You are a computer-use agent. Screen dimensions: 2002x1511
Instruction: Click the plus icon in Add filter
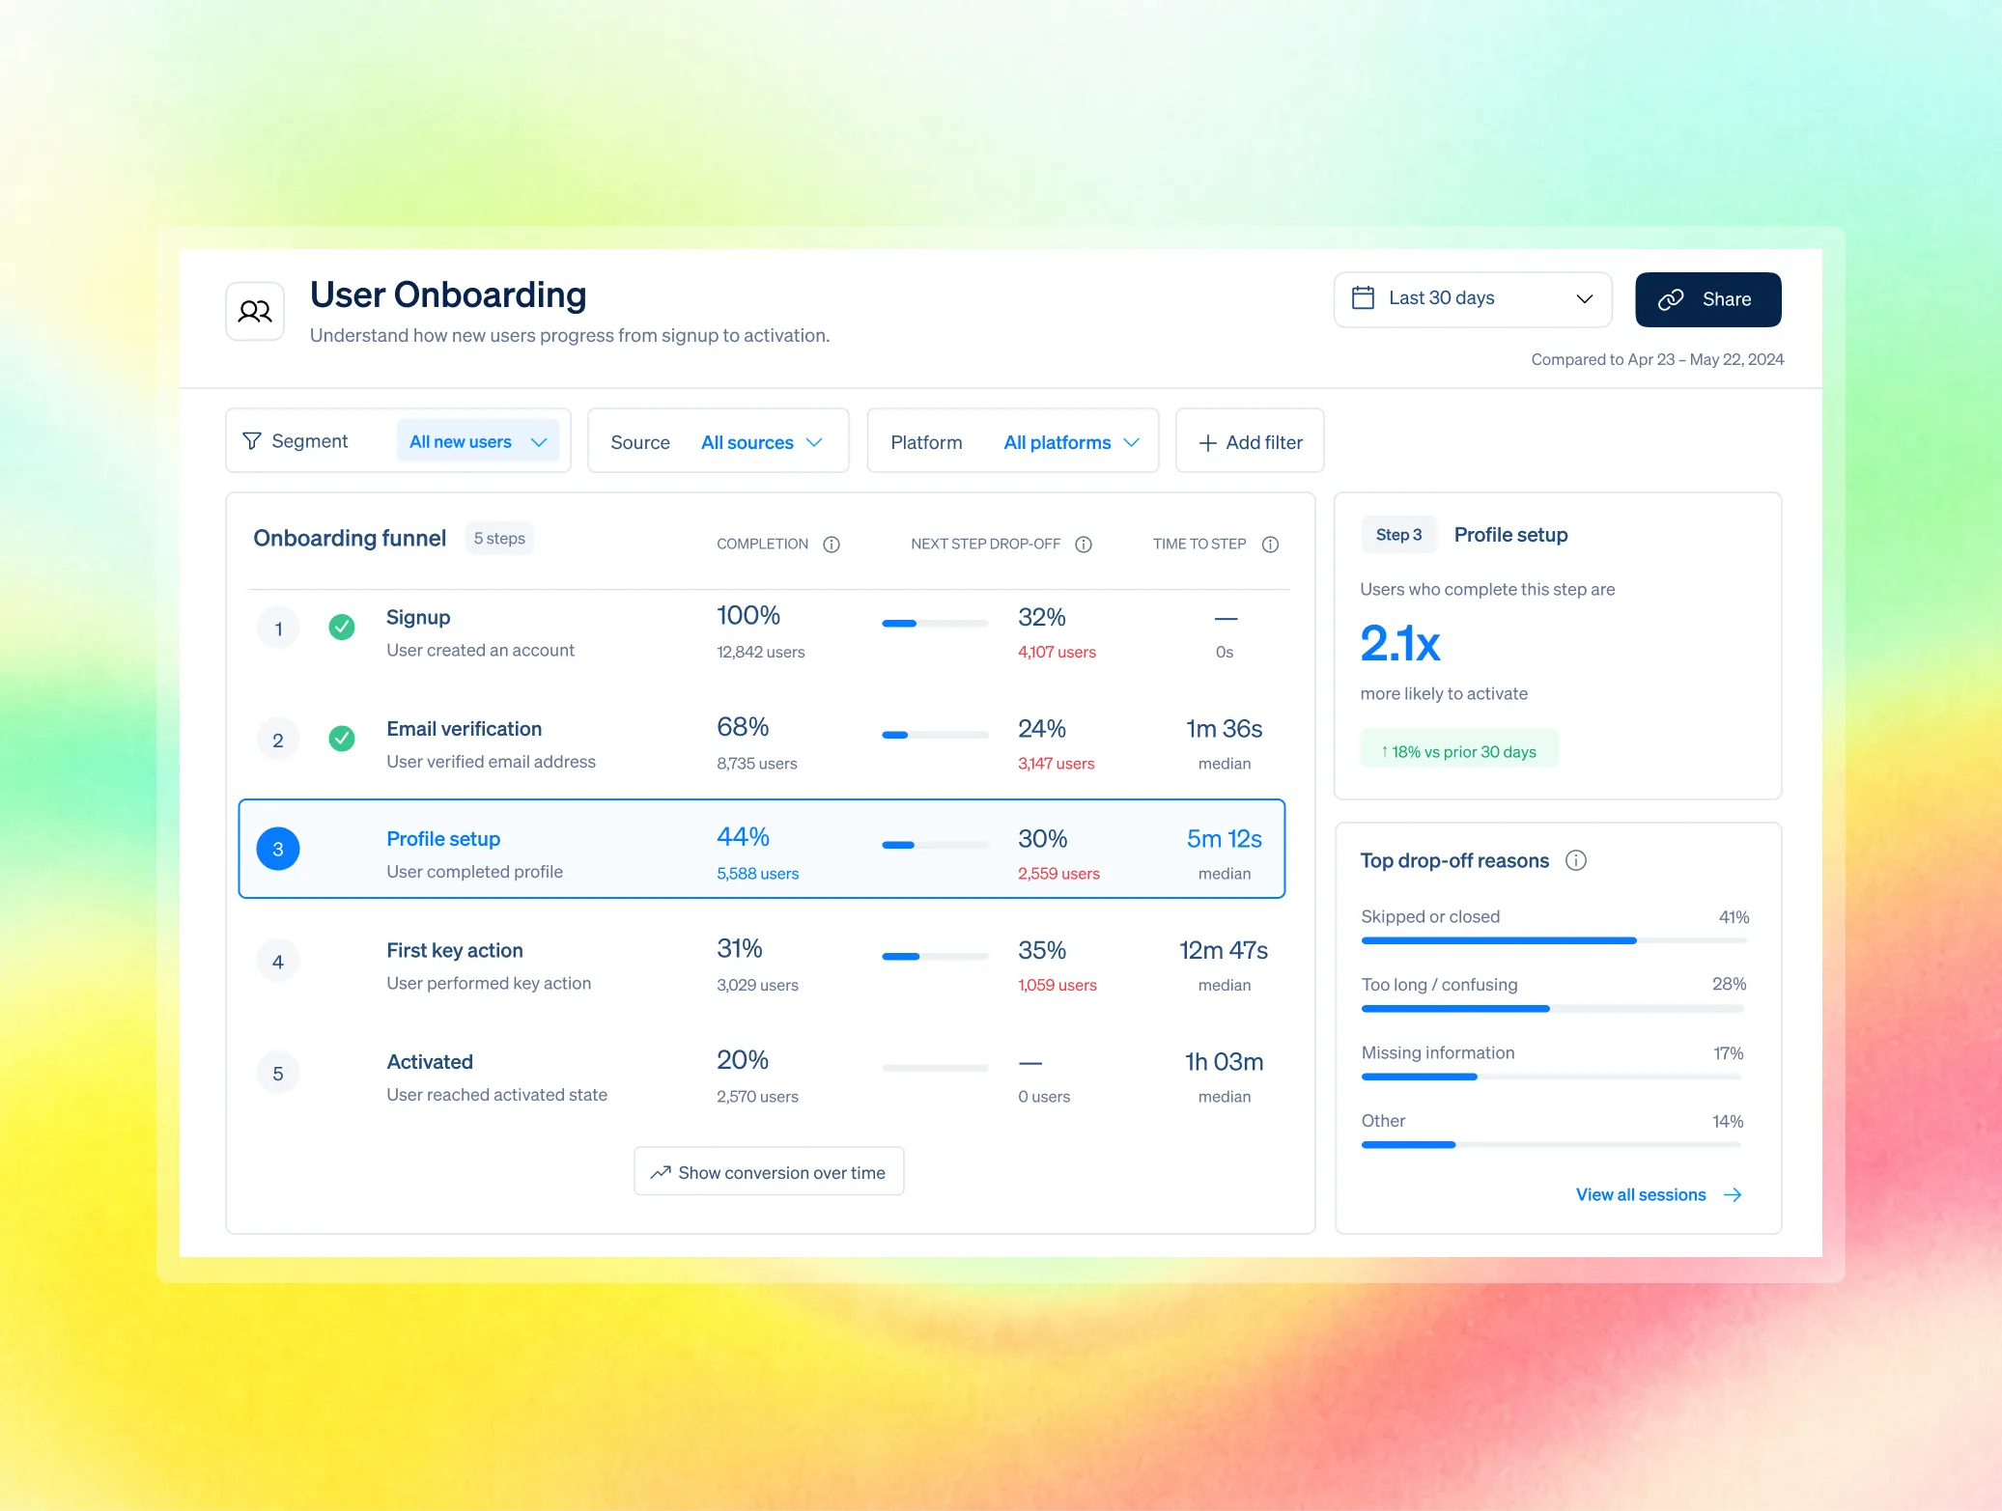pyautogui.click(x=1207, y=443)
